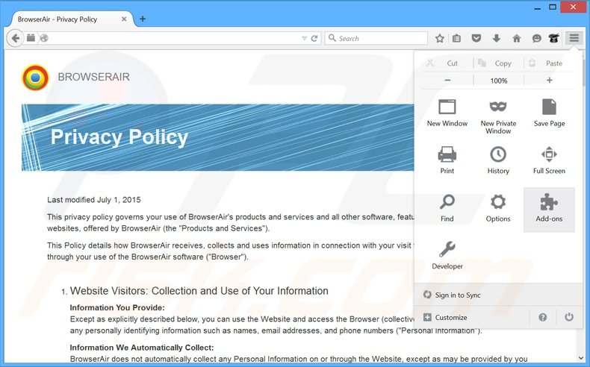Click "Last modified July 1, 2015" text
Viewport: 590px width, 367px height.
coord(93,200)
